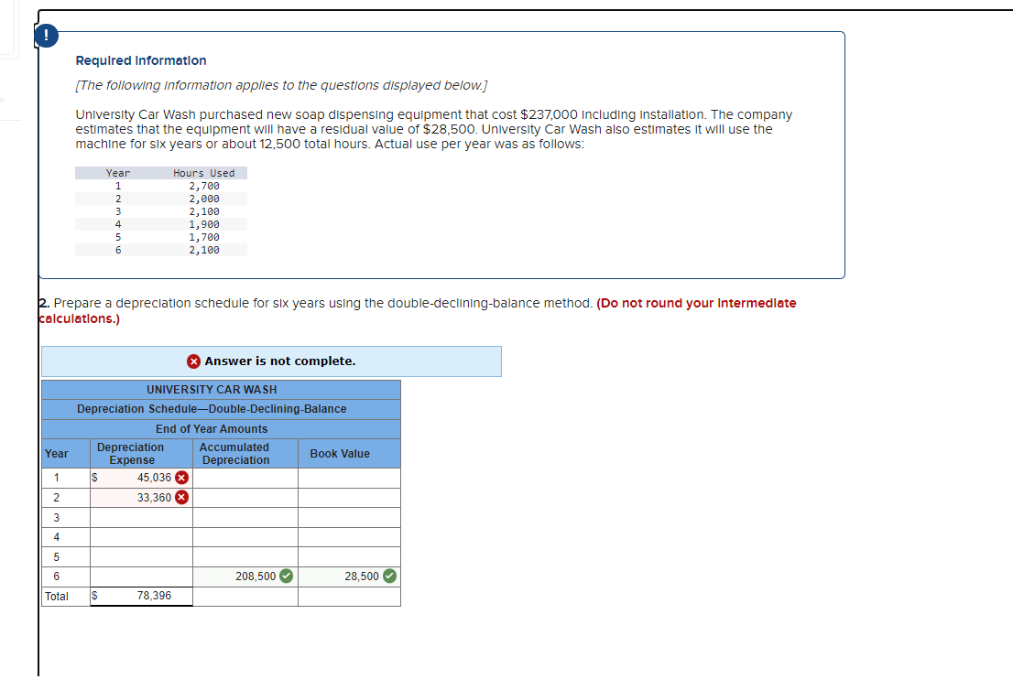Click 'UNIVERSITY CAR WASH' table title
This screenshot has width=1013, height=679.
tap(212, 390)
